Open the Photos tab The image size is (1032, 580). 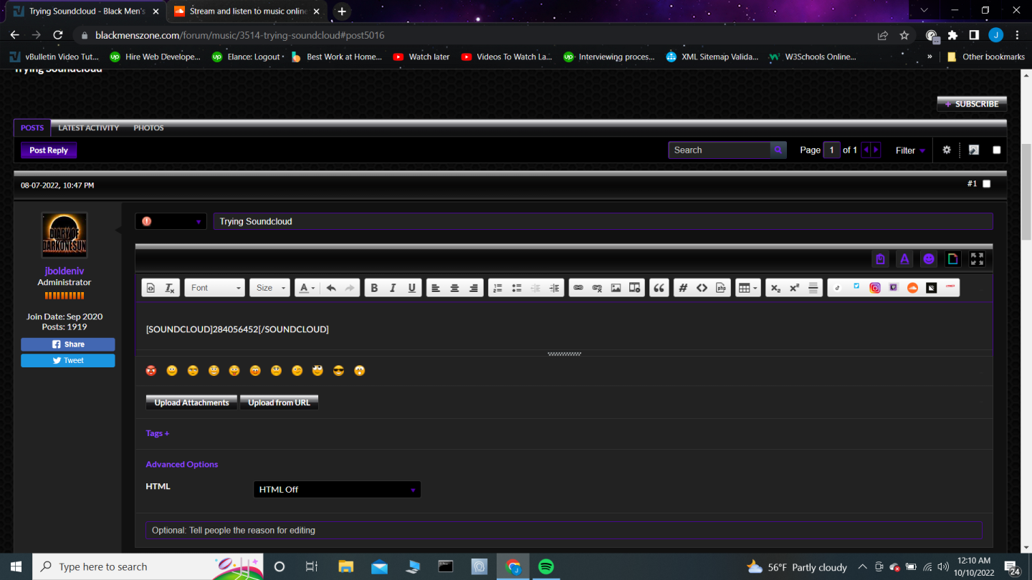coord(148,128)
